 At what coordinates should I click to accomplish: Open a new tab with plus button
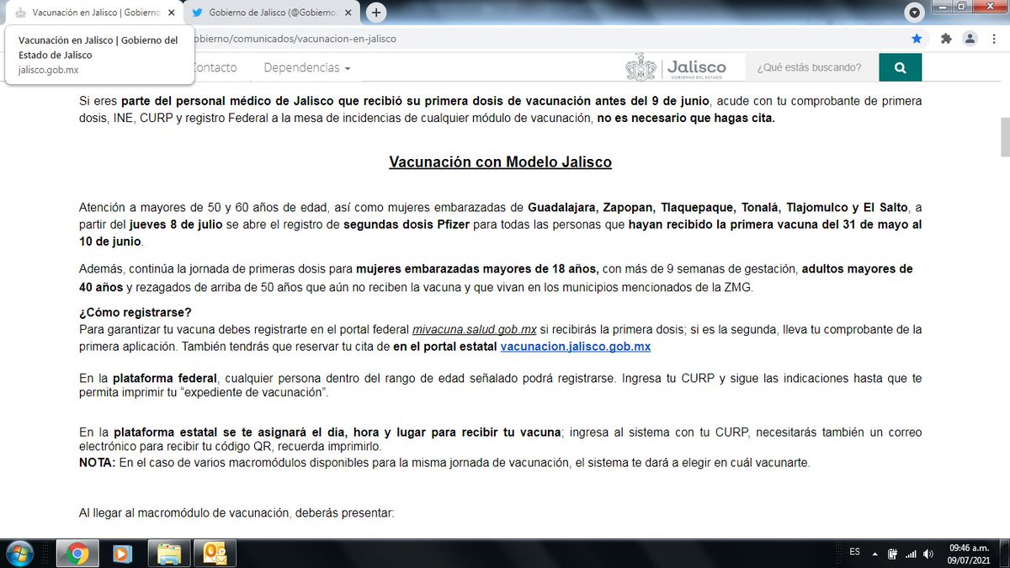pyautogui.click(x=376, y=13)
